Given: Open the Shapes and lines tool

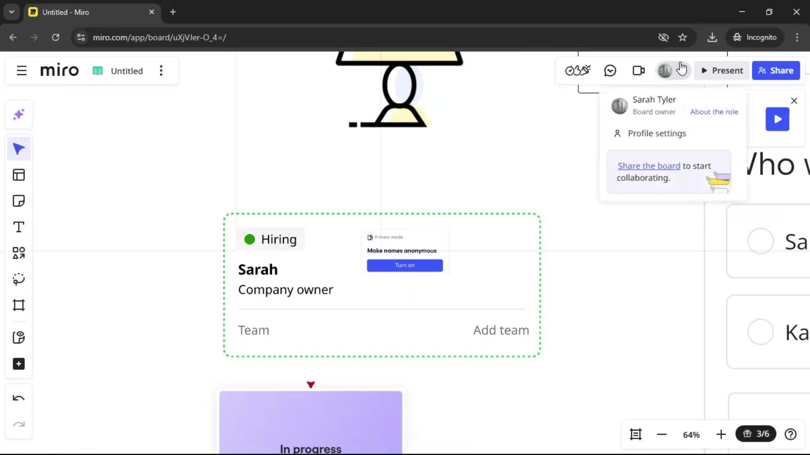Looking at the screenshot, I should 19,253.
